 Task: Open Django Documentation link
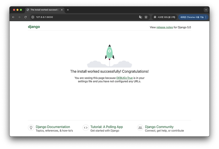53,127
